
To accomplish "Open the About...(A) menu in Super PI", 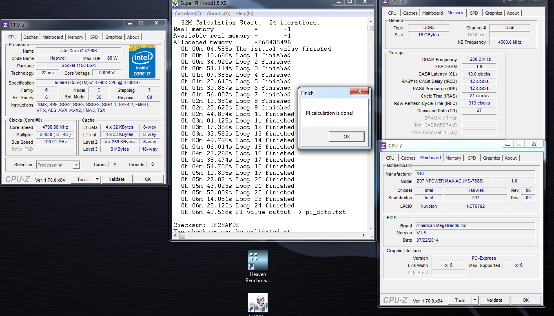I will (x=219, y=13).
